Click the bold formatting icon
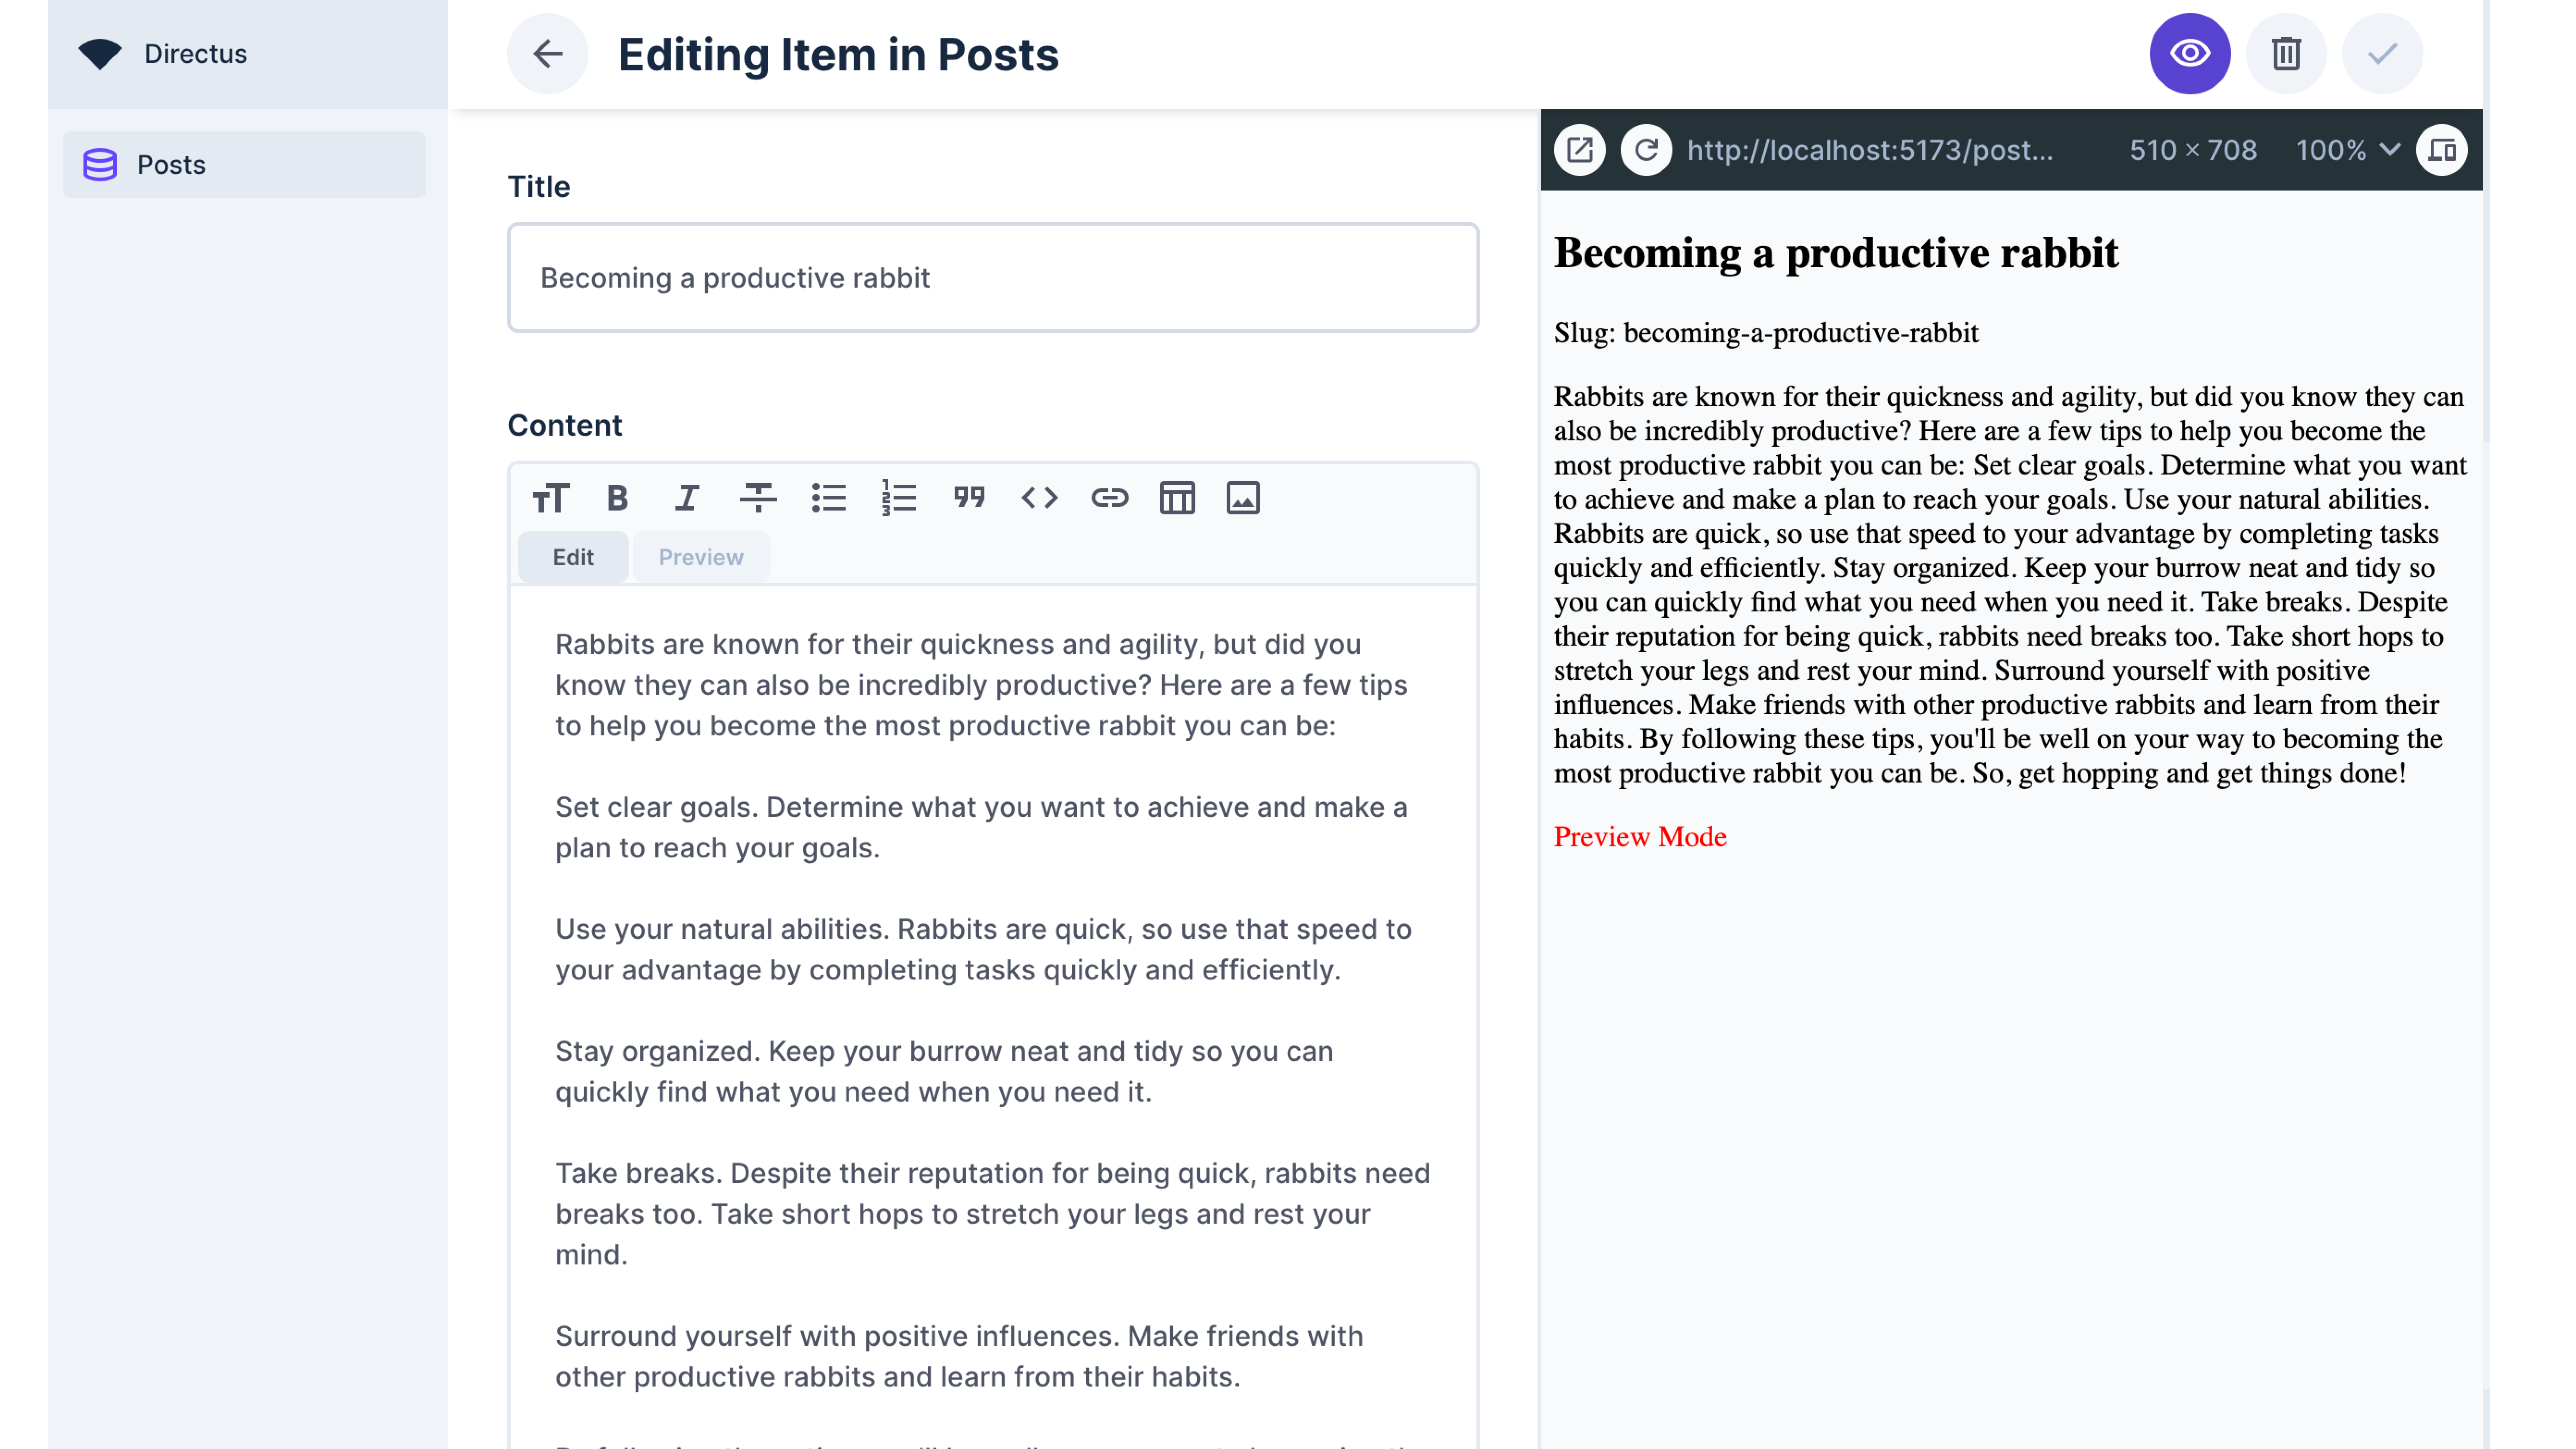Image resolution: width=2576 pixels, height=1449 pixels. (x=618, y=497)
